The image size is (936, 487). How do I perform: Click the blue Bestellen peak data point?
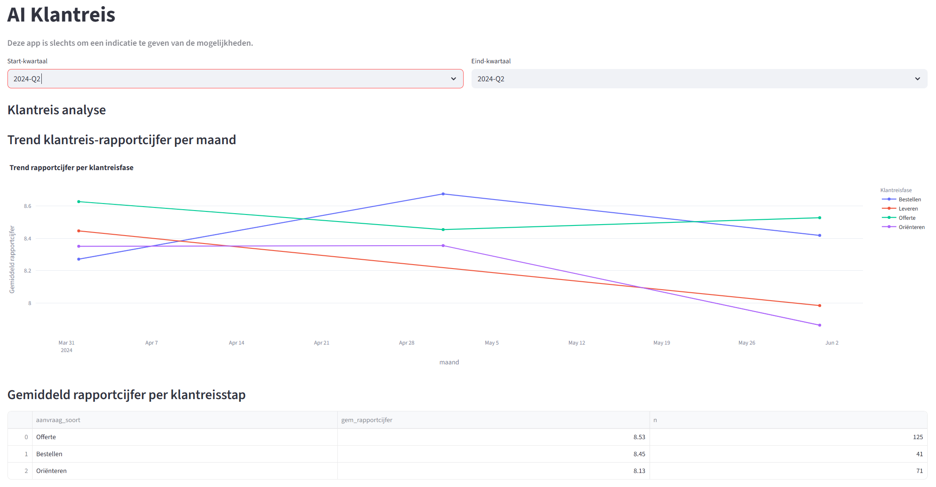click(x=443, y=194)
